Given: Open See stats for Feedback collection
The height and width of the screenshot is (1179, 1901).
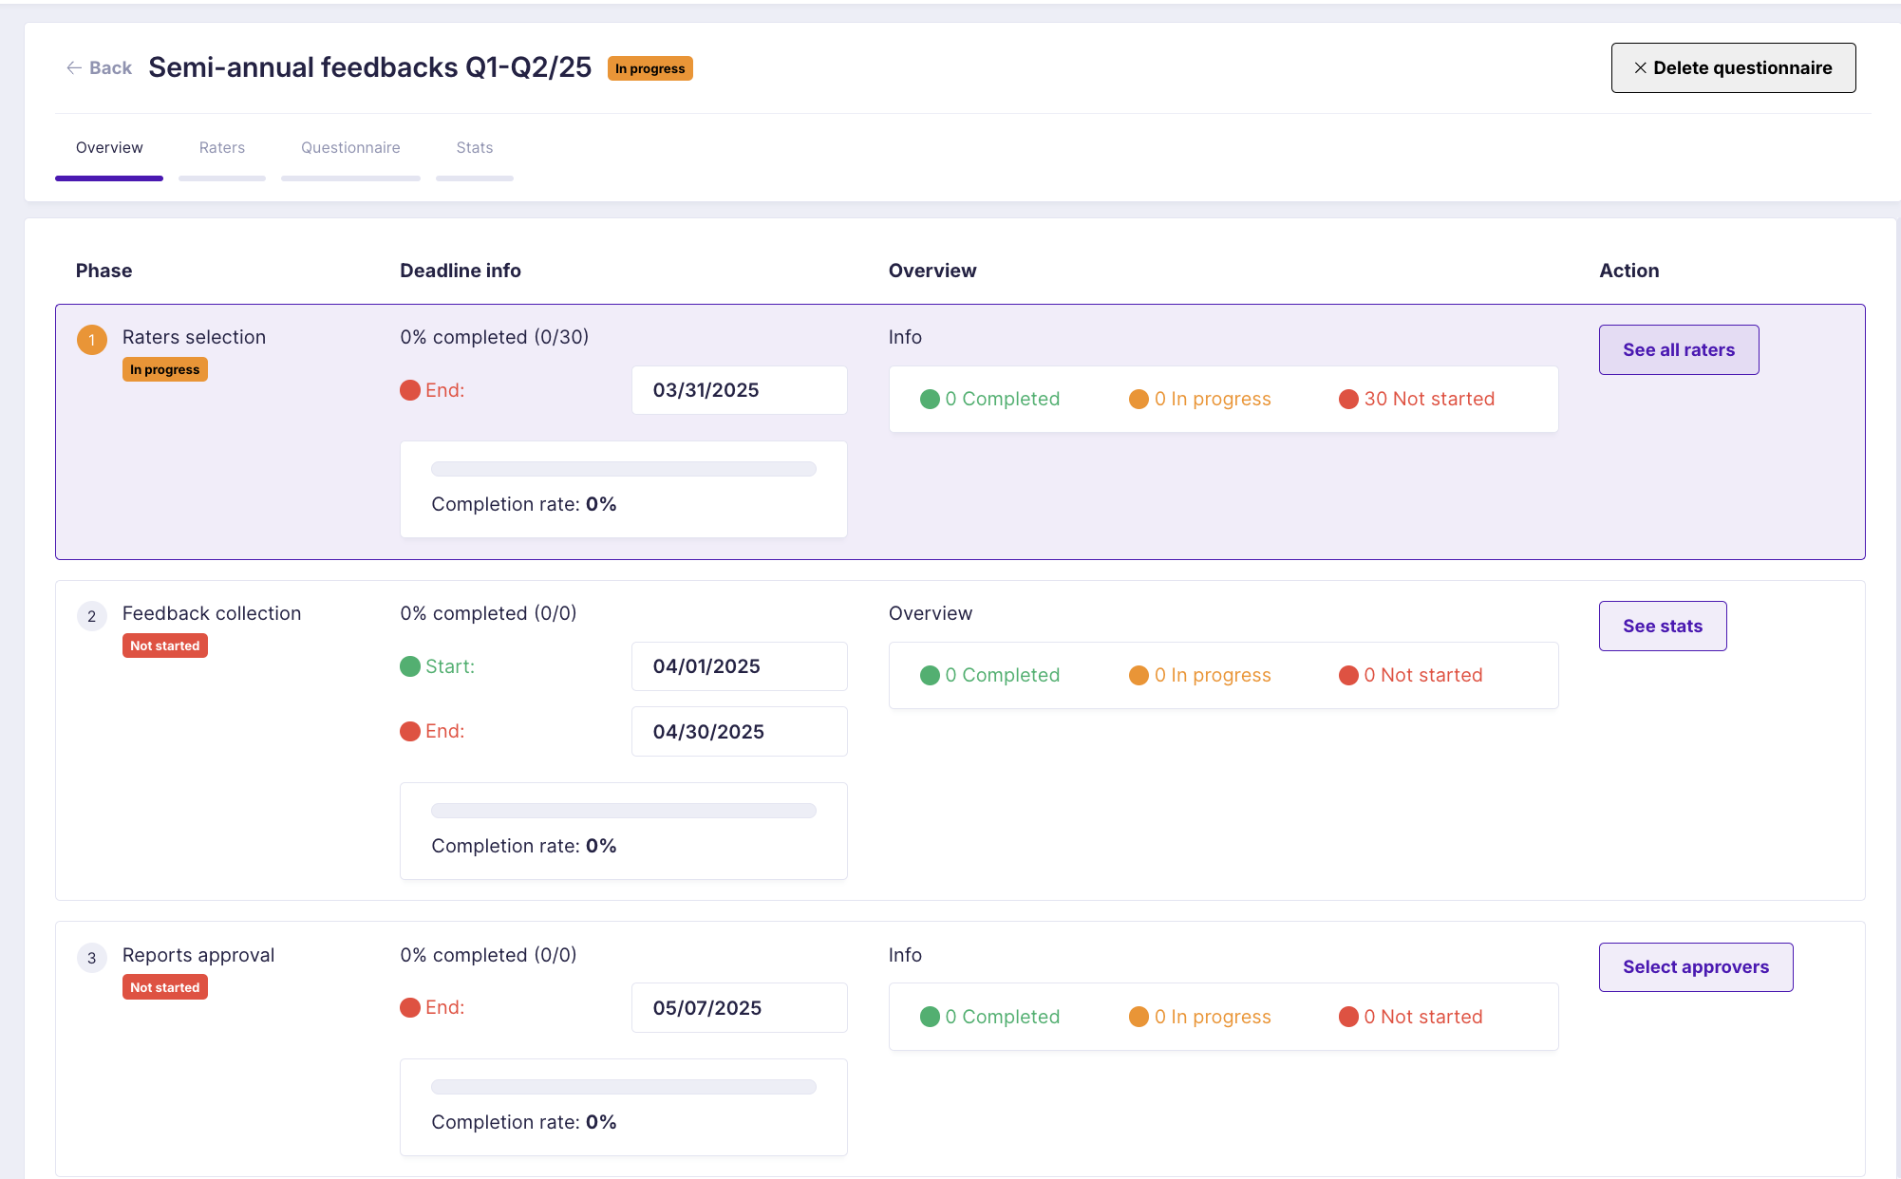Looking at the screenshot, I should click(1663, 626).
